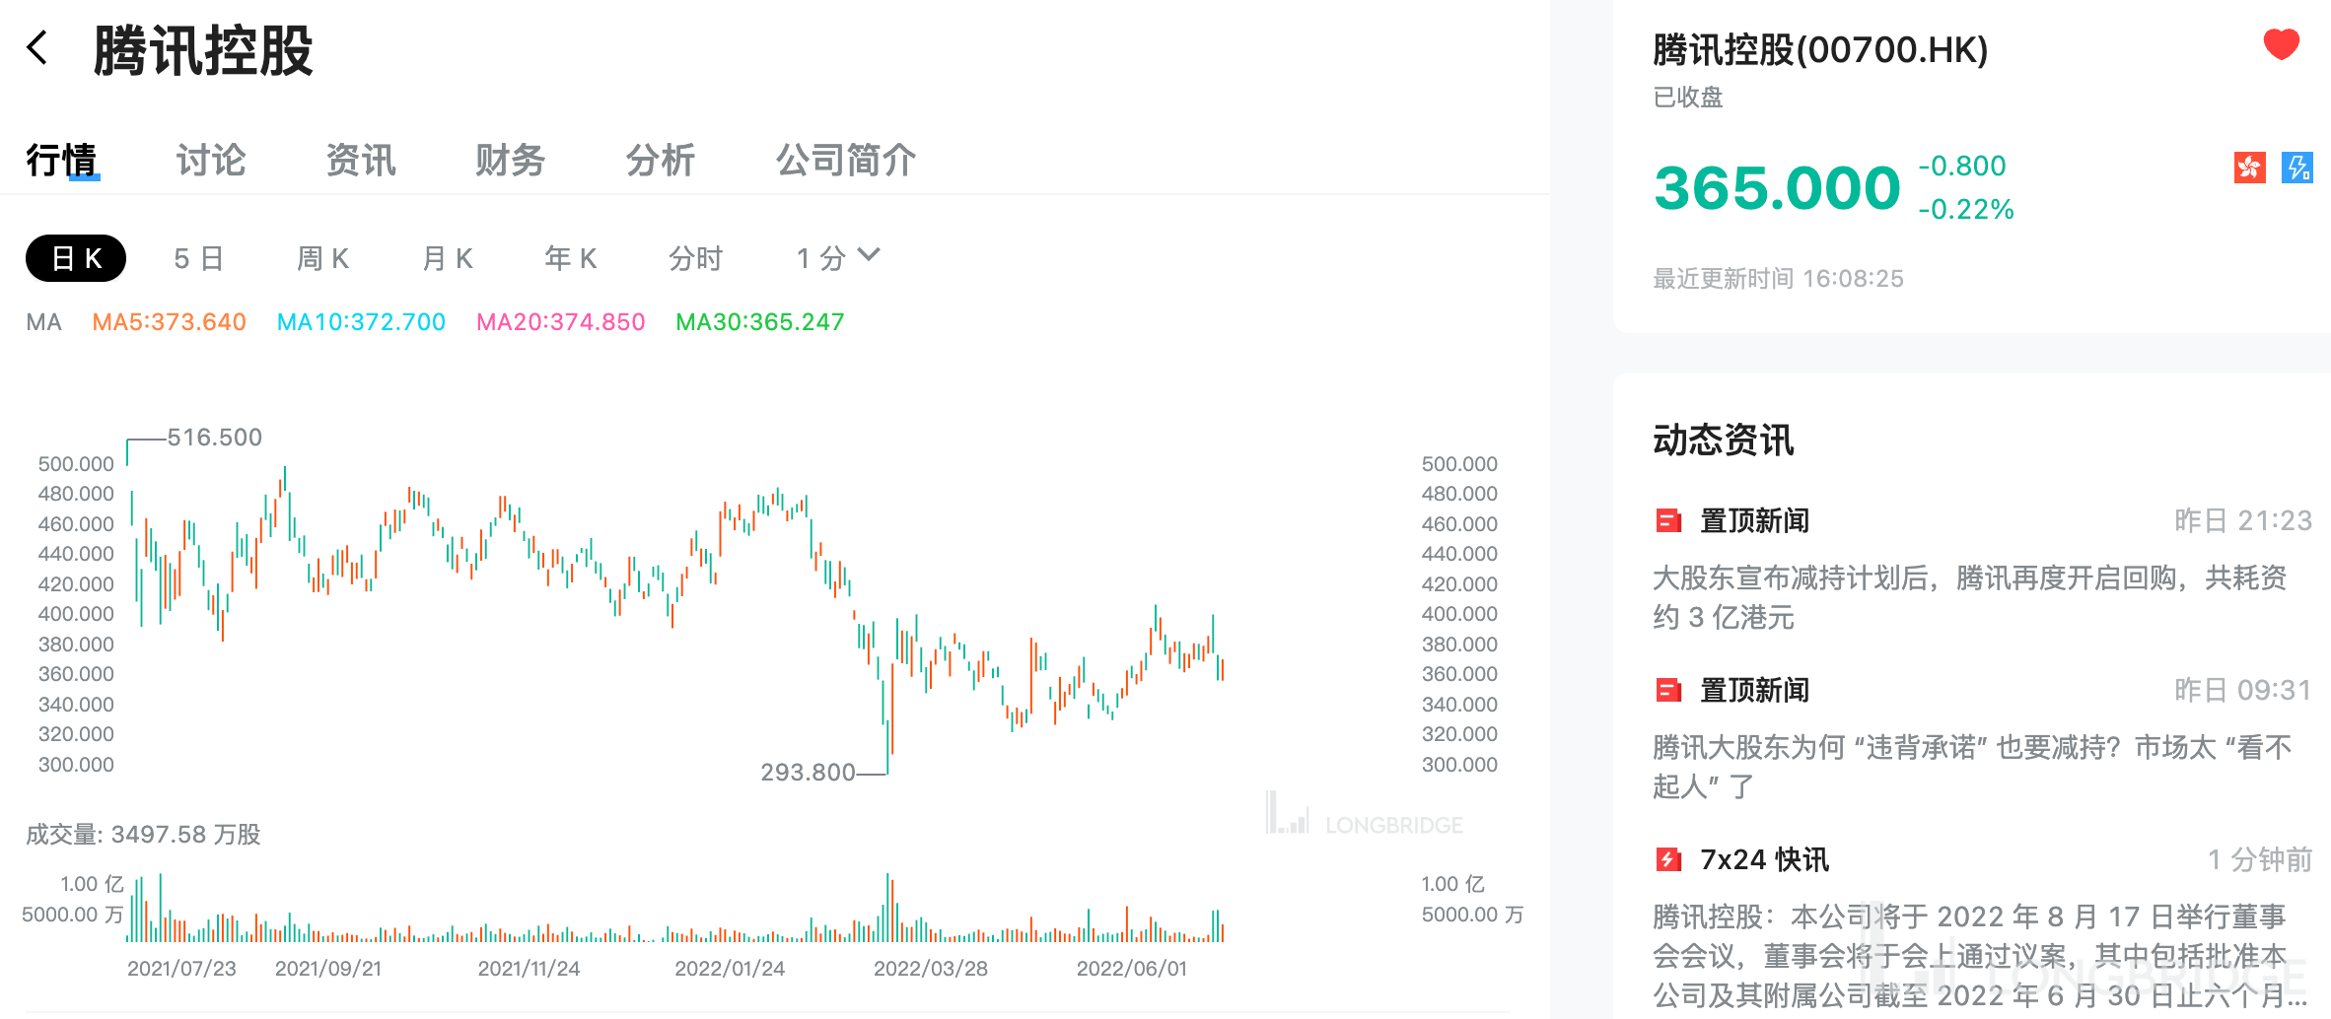Click the -0.800 price change value
Viewport: 2331px width, 1019px height.
[x=1962, y=166]
